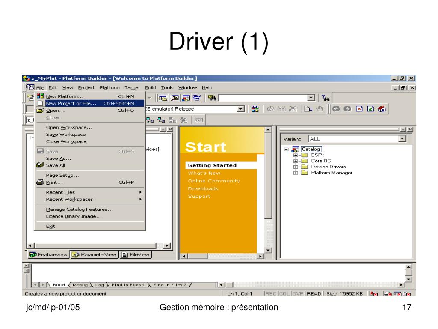Open the Find search combo box dropdown arrow
The height and width of the screenshot is (329, 438).
[x=311, y=98]
